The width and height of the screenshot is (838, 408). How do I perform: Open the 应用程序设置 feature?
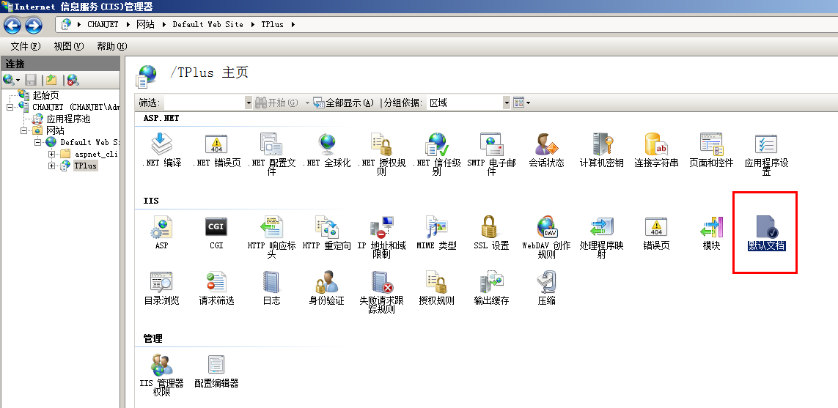point(766,154)
